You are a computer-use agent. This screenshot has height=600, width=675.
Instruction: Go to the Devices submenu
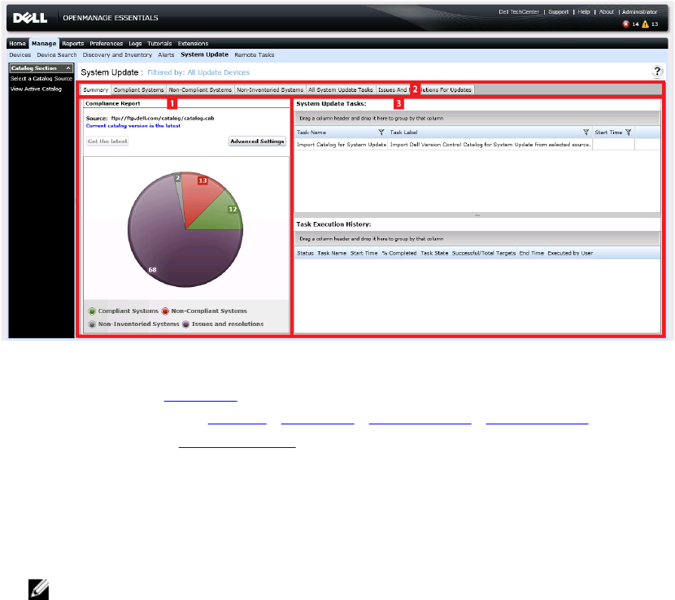(20, 54)
